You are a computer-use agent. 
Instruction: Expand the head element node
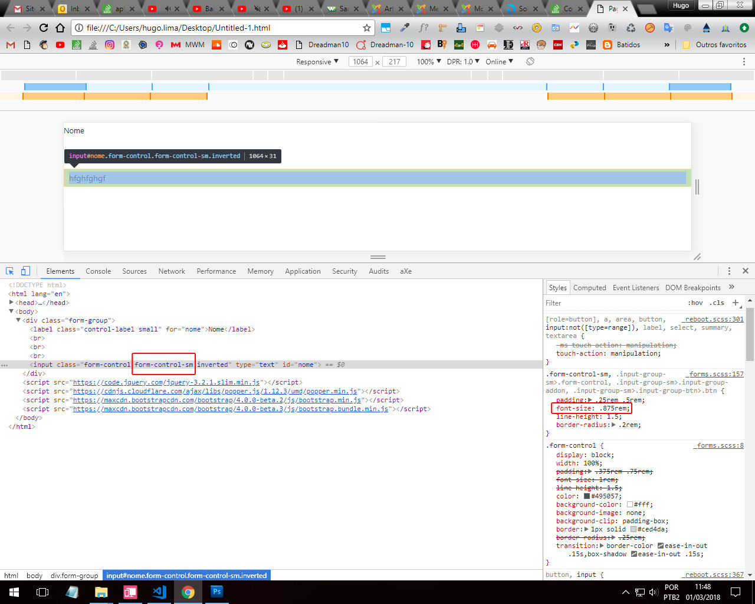point(11,303)
